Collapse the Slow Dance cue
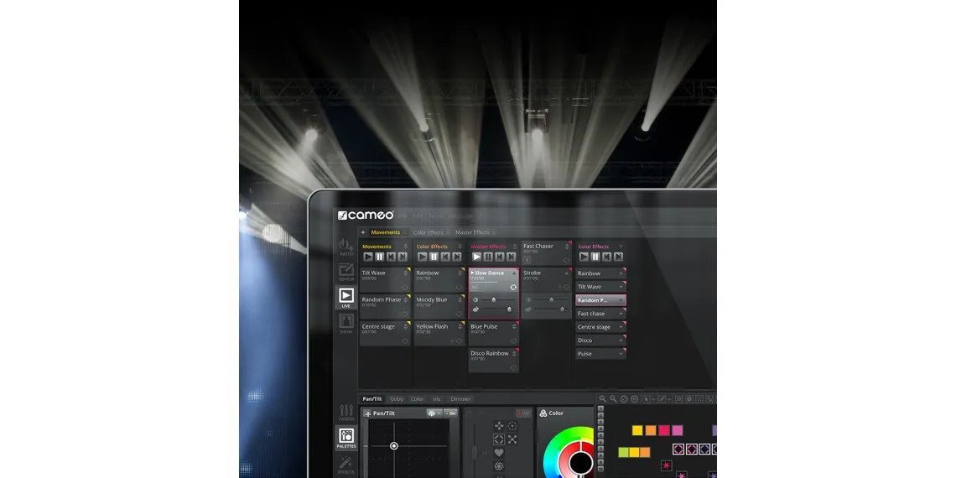This screenshot has width=956, height=478. 514,273
